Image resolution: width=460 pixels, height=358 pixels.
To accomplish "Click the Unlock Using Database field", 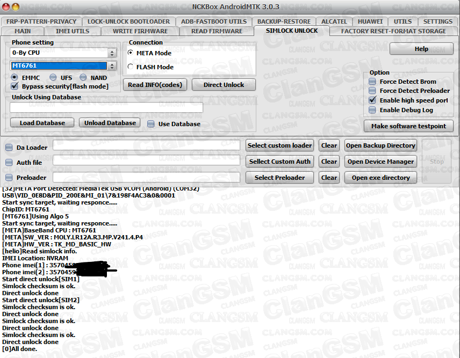I will pyautogui.click(x=106, y=107).
